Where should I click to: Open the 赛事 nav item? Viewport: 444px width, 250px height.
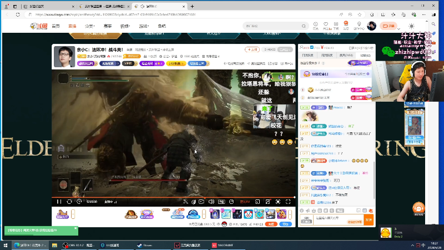pos(108,26)
